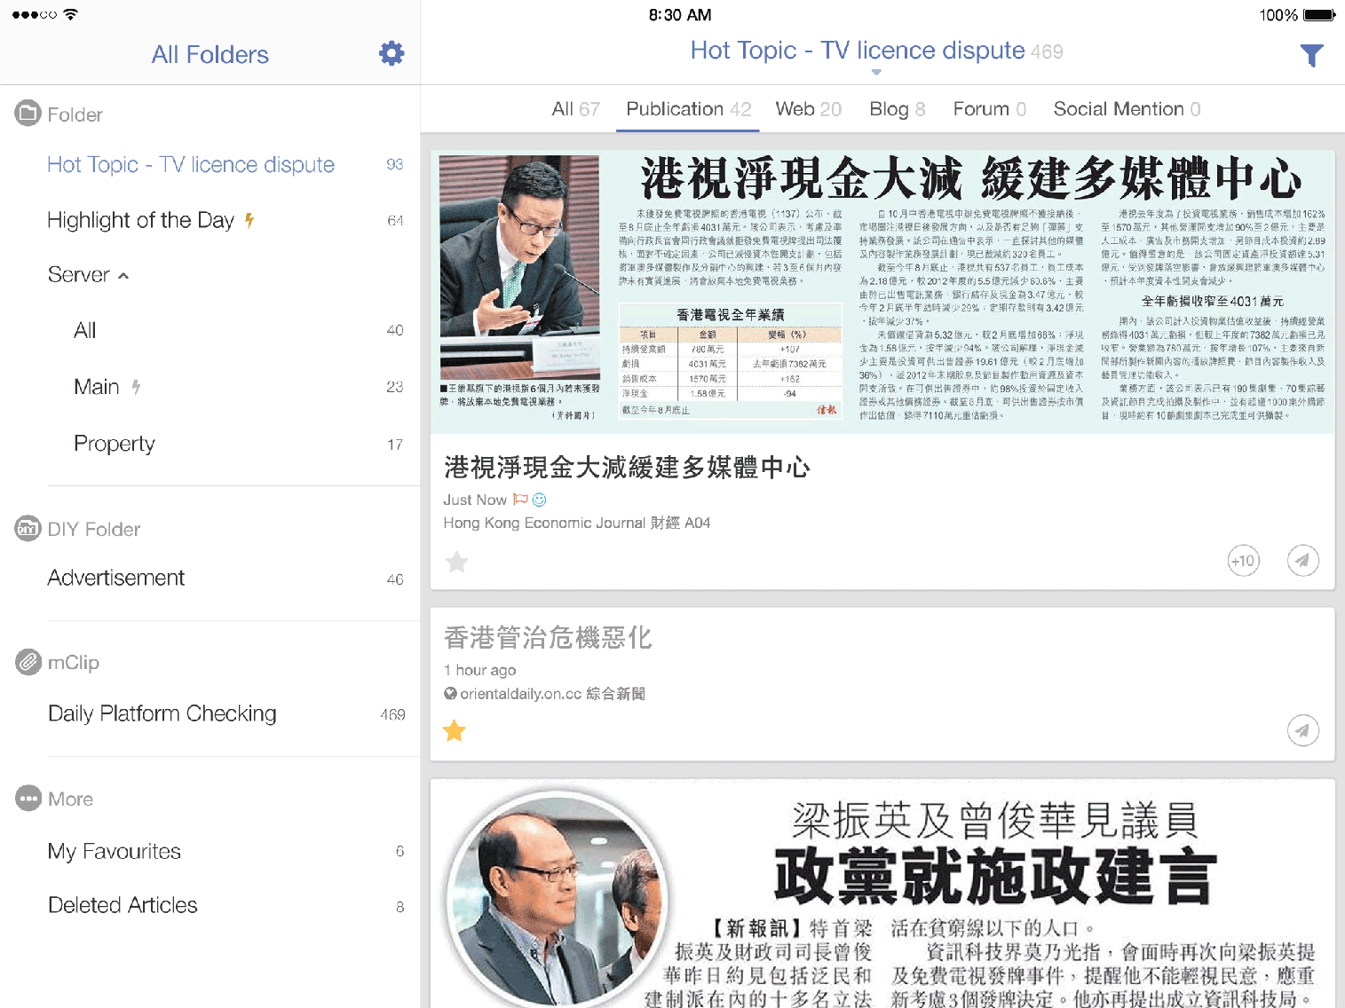Share the orientaldaily article via send icon
Viewport: 1345px width, 1008px height.
coord(1302,731)
